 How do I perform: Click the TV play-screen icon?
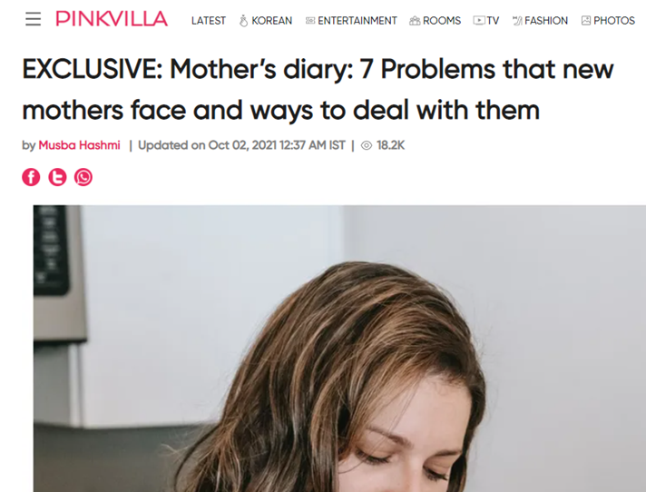click(479, 21)
